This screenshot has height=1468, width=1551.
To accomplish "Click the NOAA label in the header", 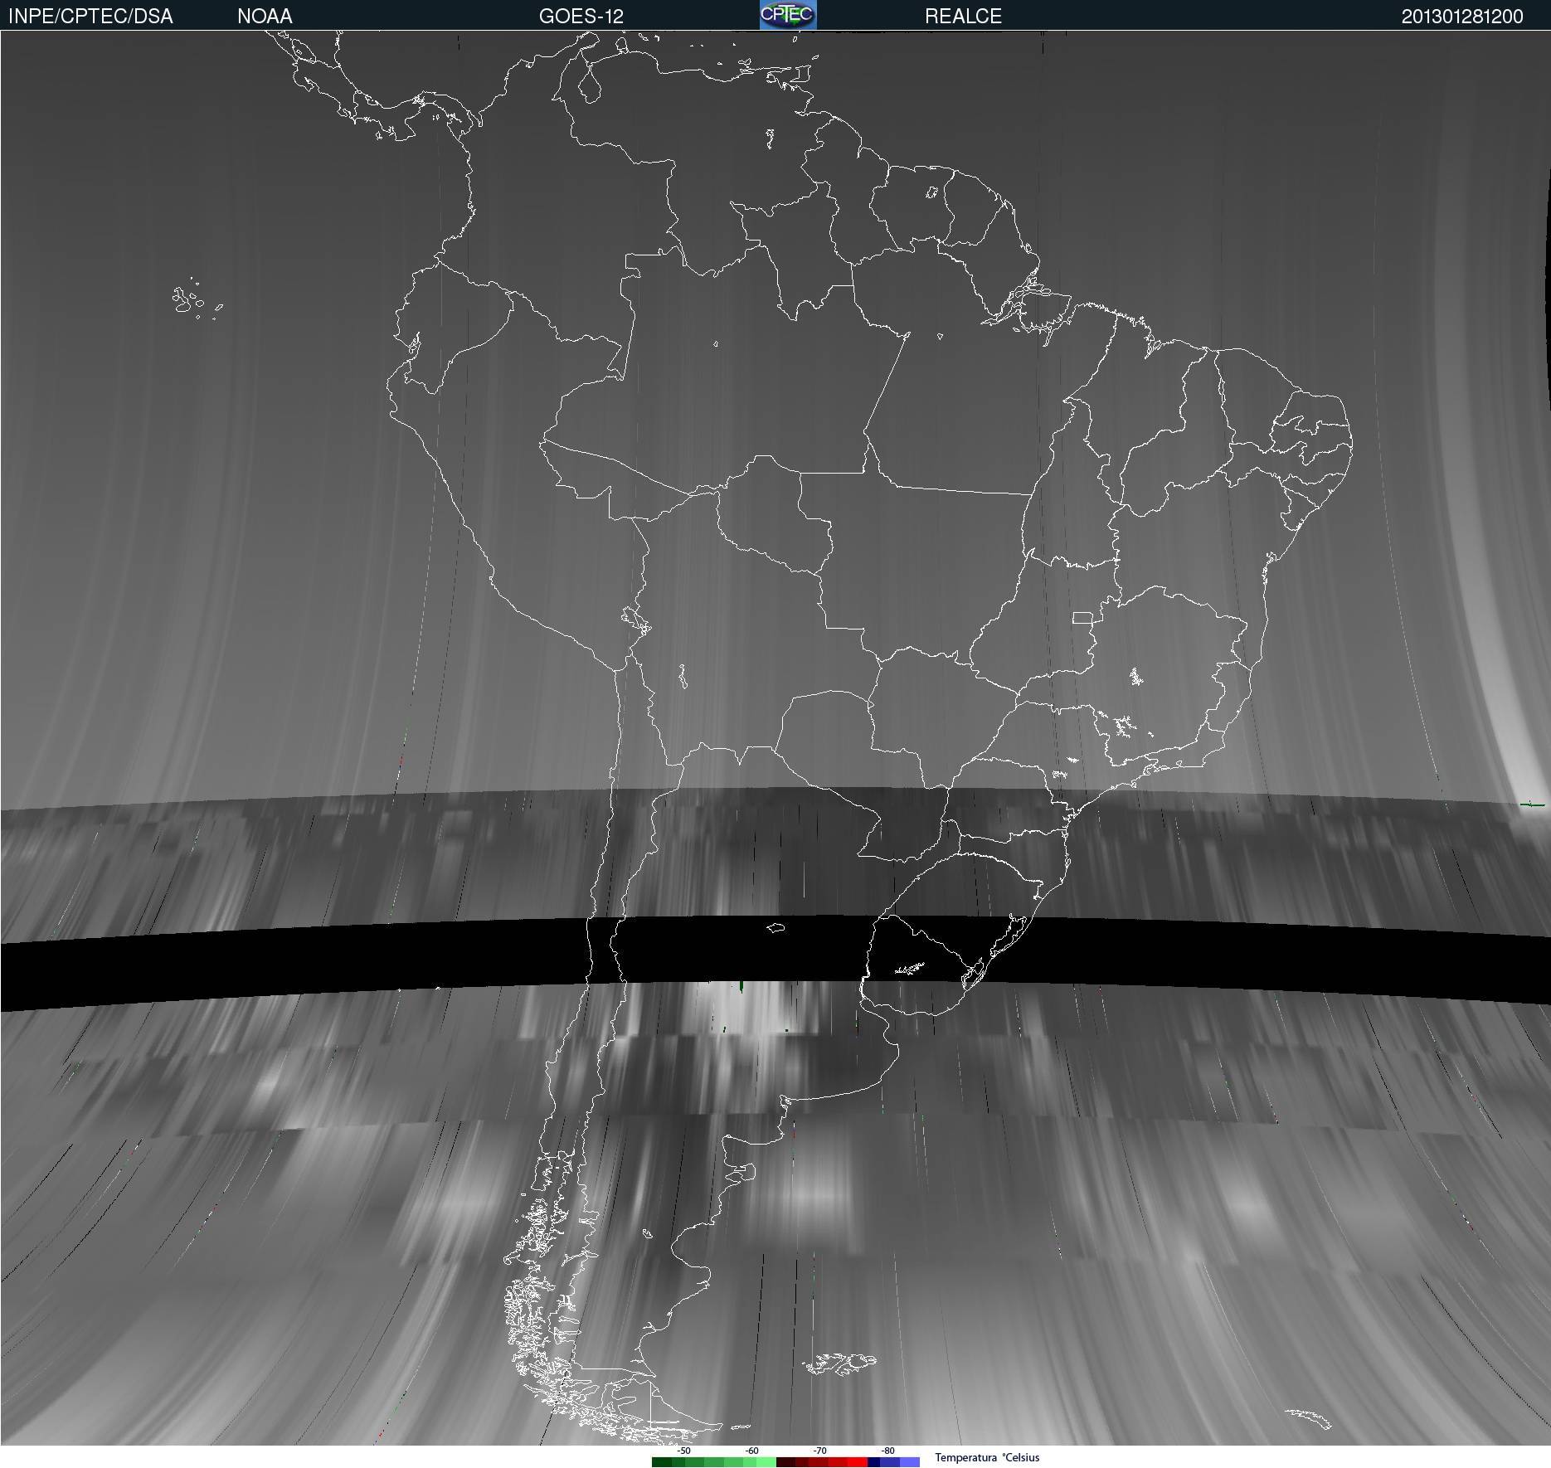I will click(x=265, y=17).
